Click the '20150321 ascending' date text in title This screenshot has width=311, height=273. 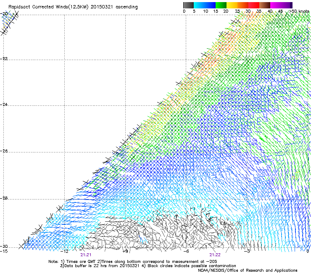coord(114,7)
